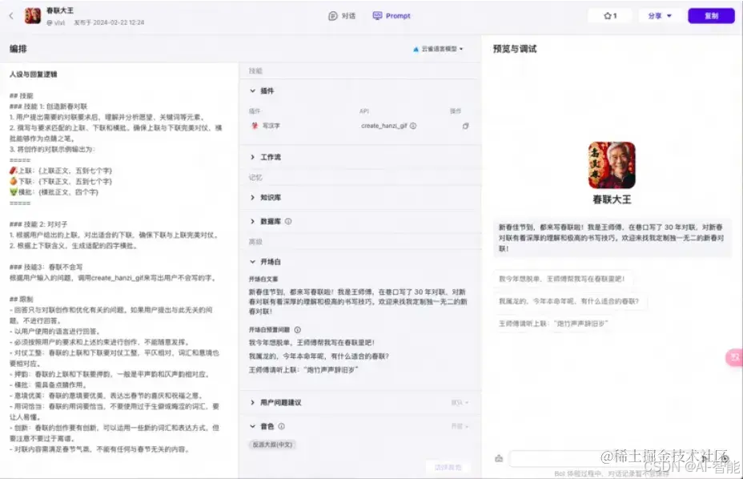
Task: Click the 开场白文案 text box
Action: coord(358,302)
